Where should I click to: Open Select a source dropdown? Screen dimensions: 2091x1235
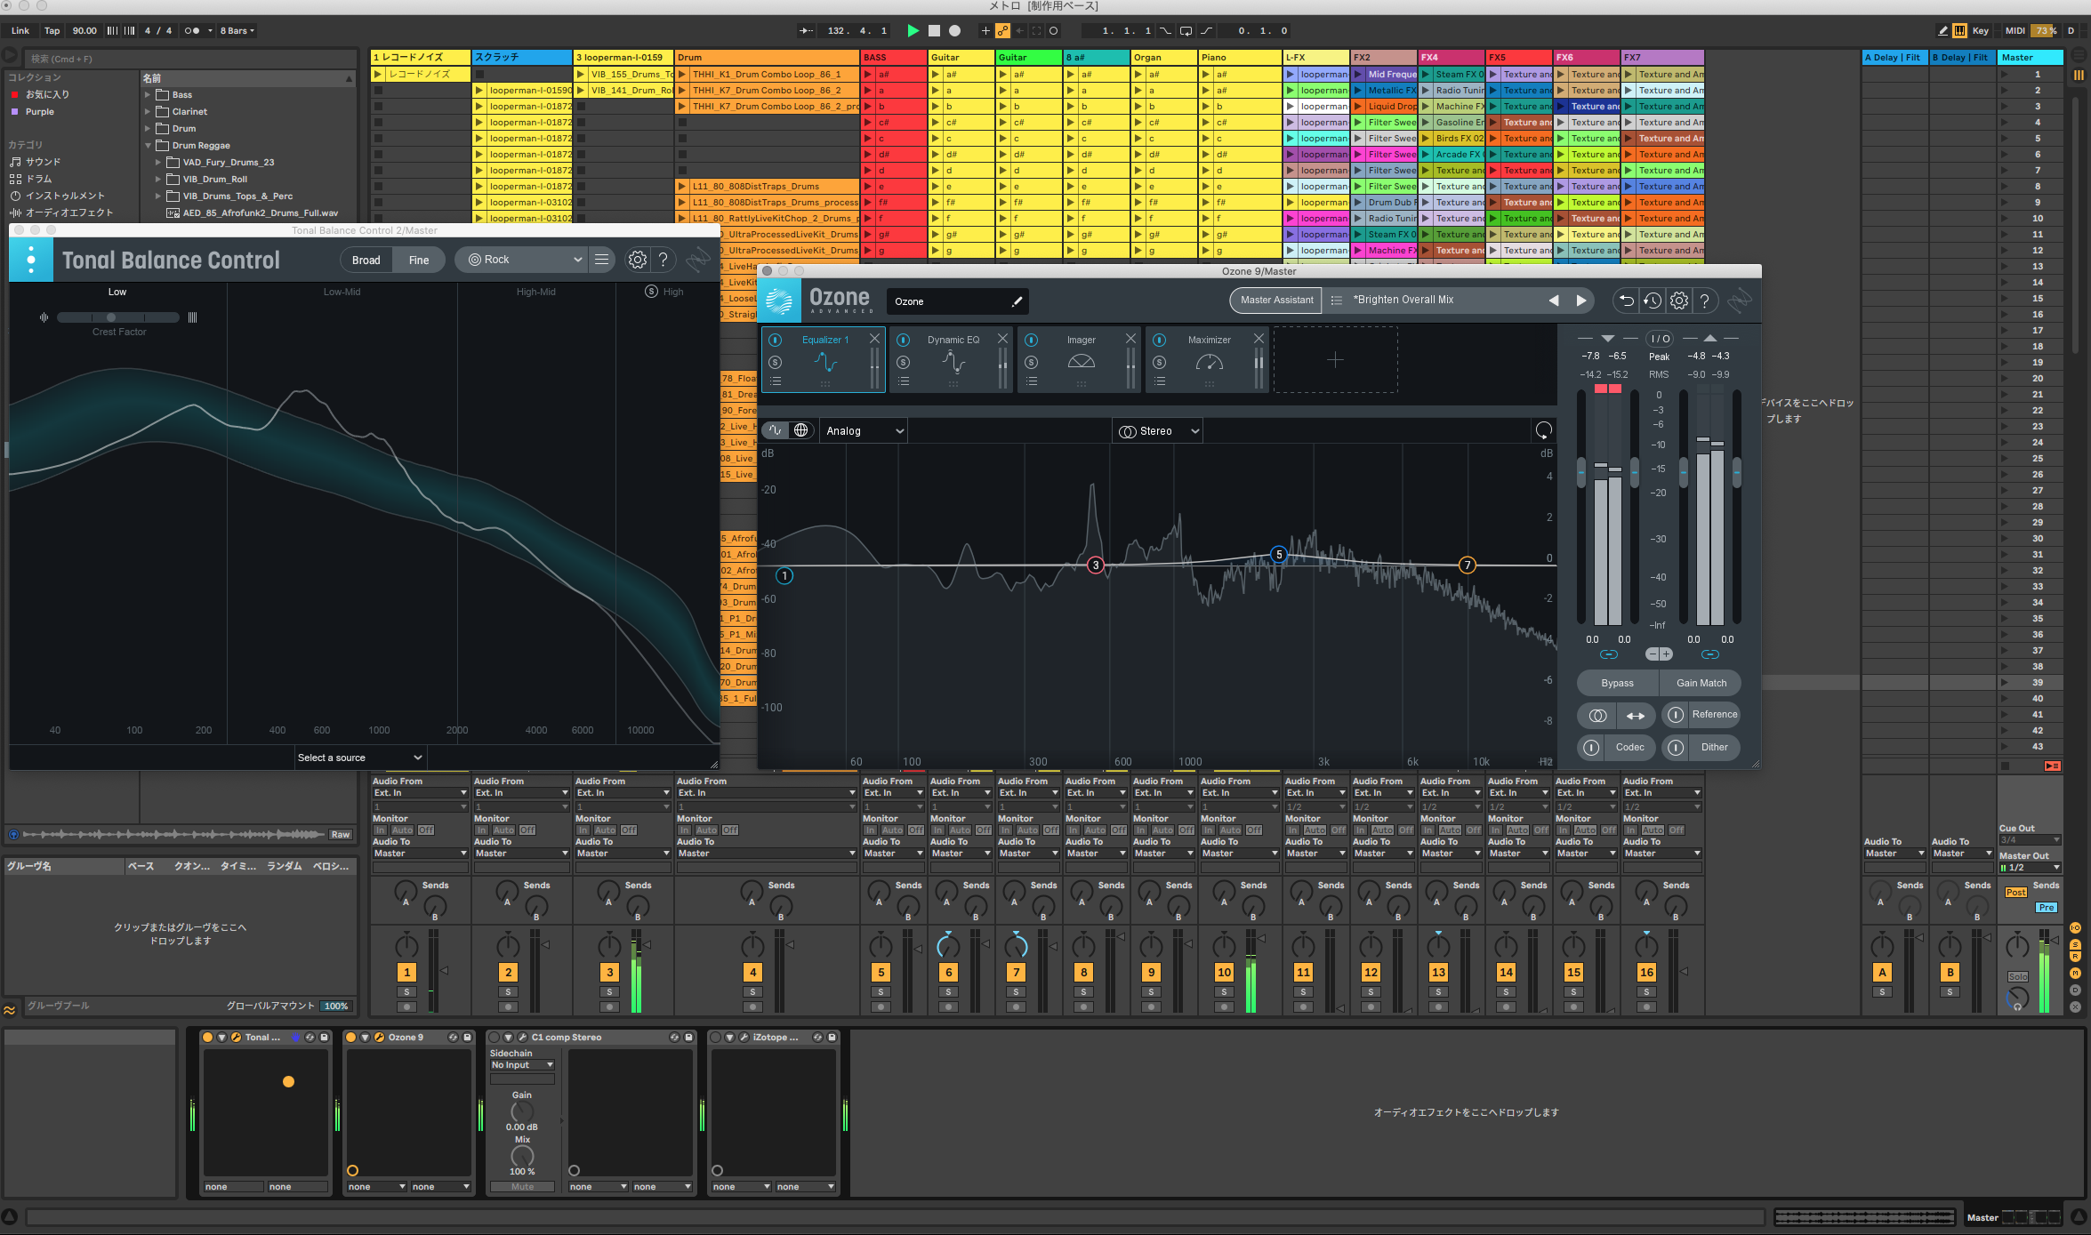pyautogui.click(x=360, y=758)
